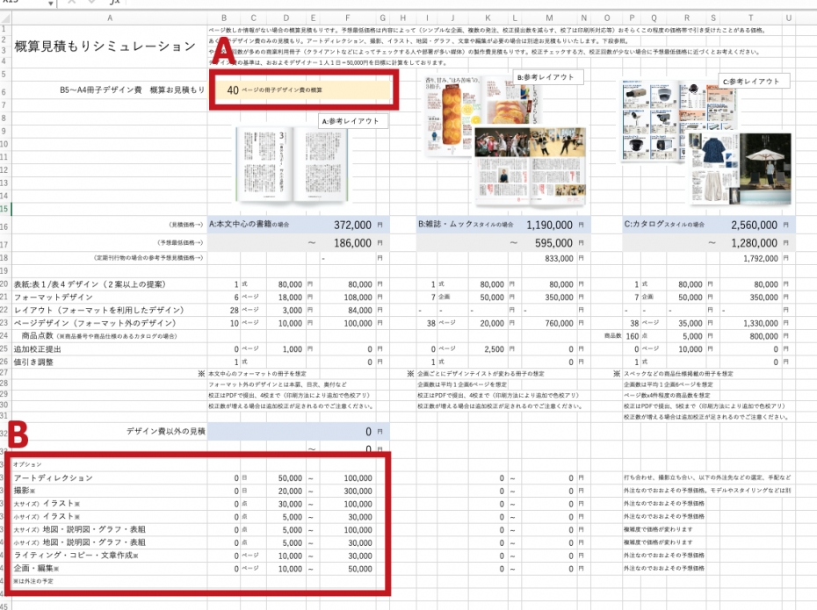Select the column T header
The image size is (817, 610).
click(x=749, y=18)
